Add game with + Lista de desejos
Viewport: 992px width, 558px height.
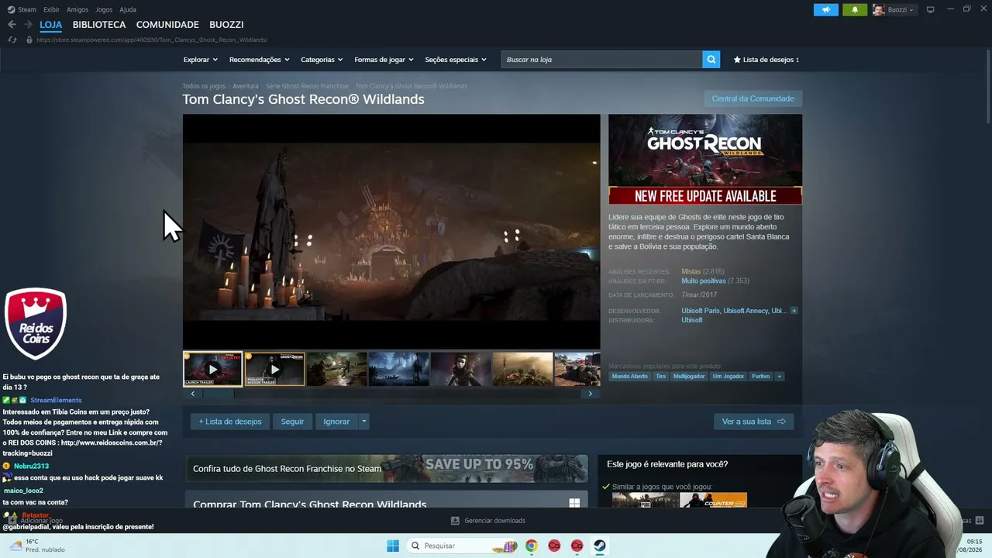click(x=230, y=422)
